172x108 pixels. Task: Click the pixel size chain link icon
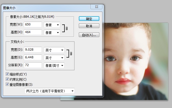point(66,28)
